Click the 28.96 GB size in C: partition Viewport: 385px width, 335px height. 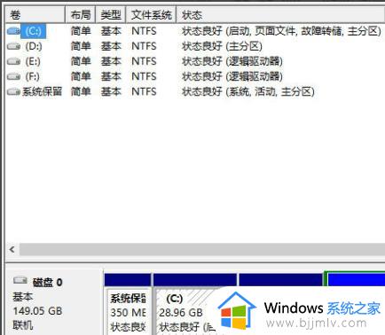tap(181, 313)
